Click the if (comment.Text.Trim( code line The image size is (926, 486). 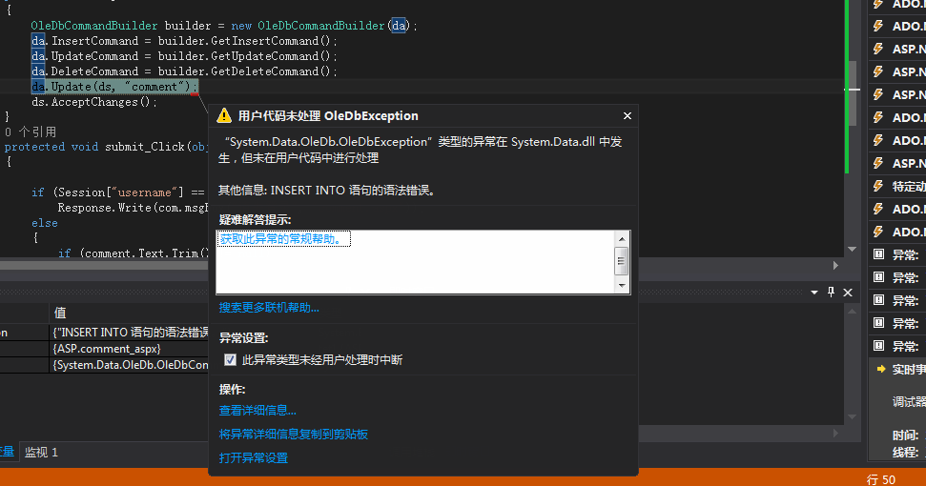coord(134,253)
